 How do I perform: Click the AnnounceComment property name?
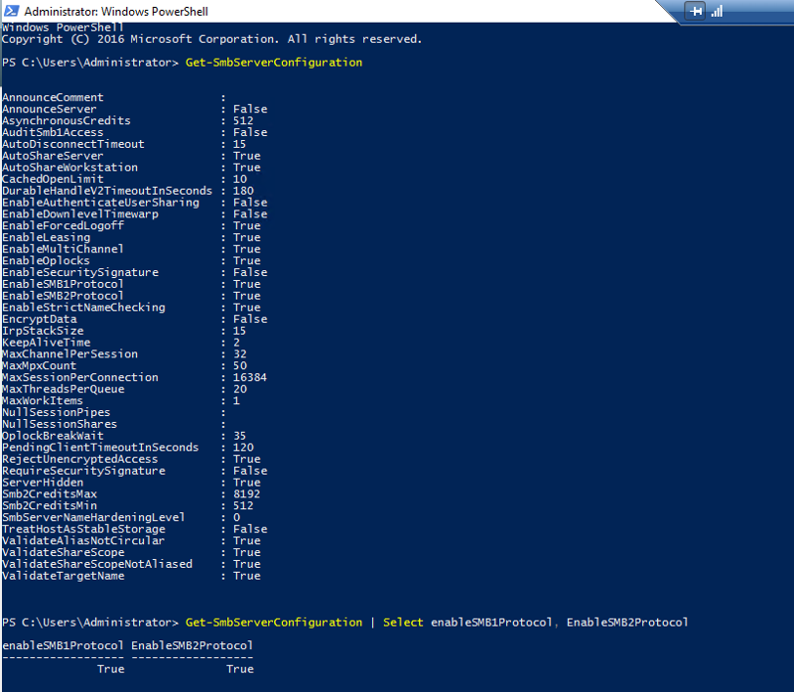(53, 97)
